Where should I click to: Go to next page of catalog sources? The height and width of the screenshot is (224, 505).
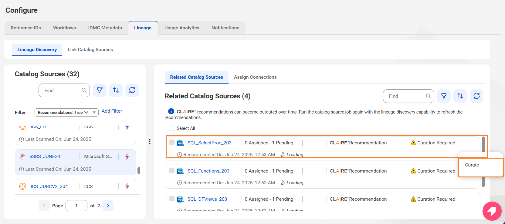[x=108, y=206]
